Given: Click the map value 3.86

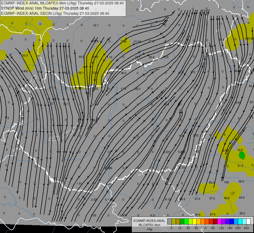Looking at the screenshot, I should pyautogui.click(x=238, y=103).
